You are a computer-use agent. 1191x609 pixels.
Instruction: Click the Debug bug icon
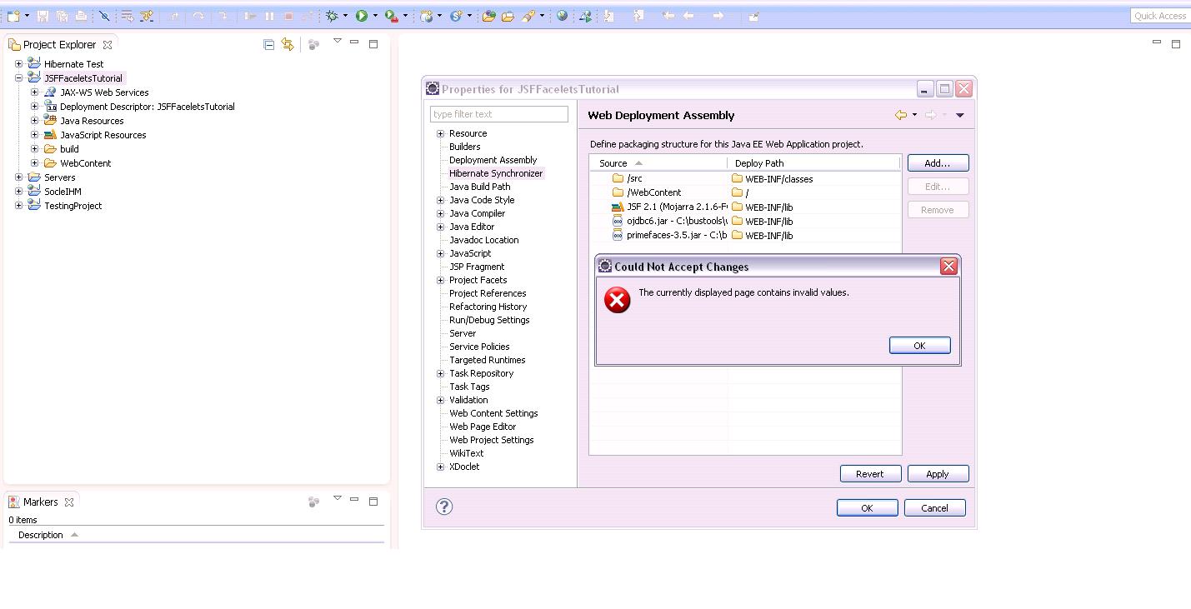(x=332, y=16)
